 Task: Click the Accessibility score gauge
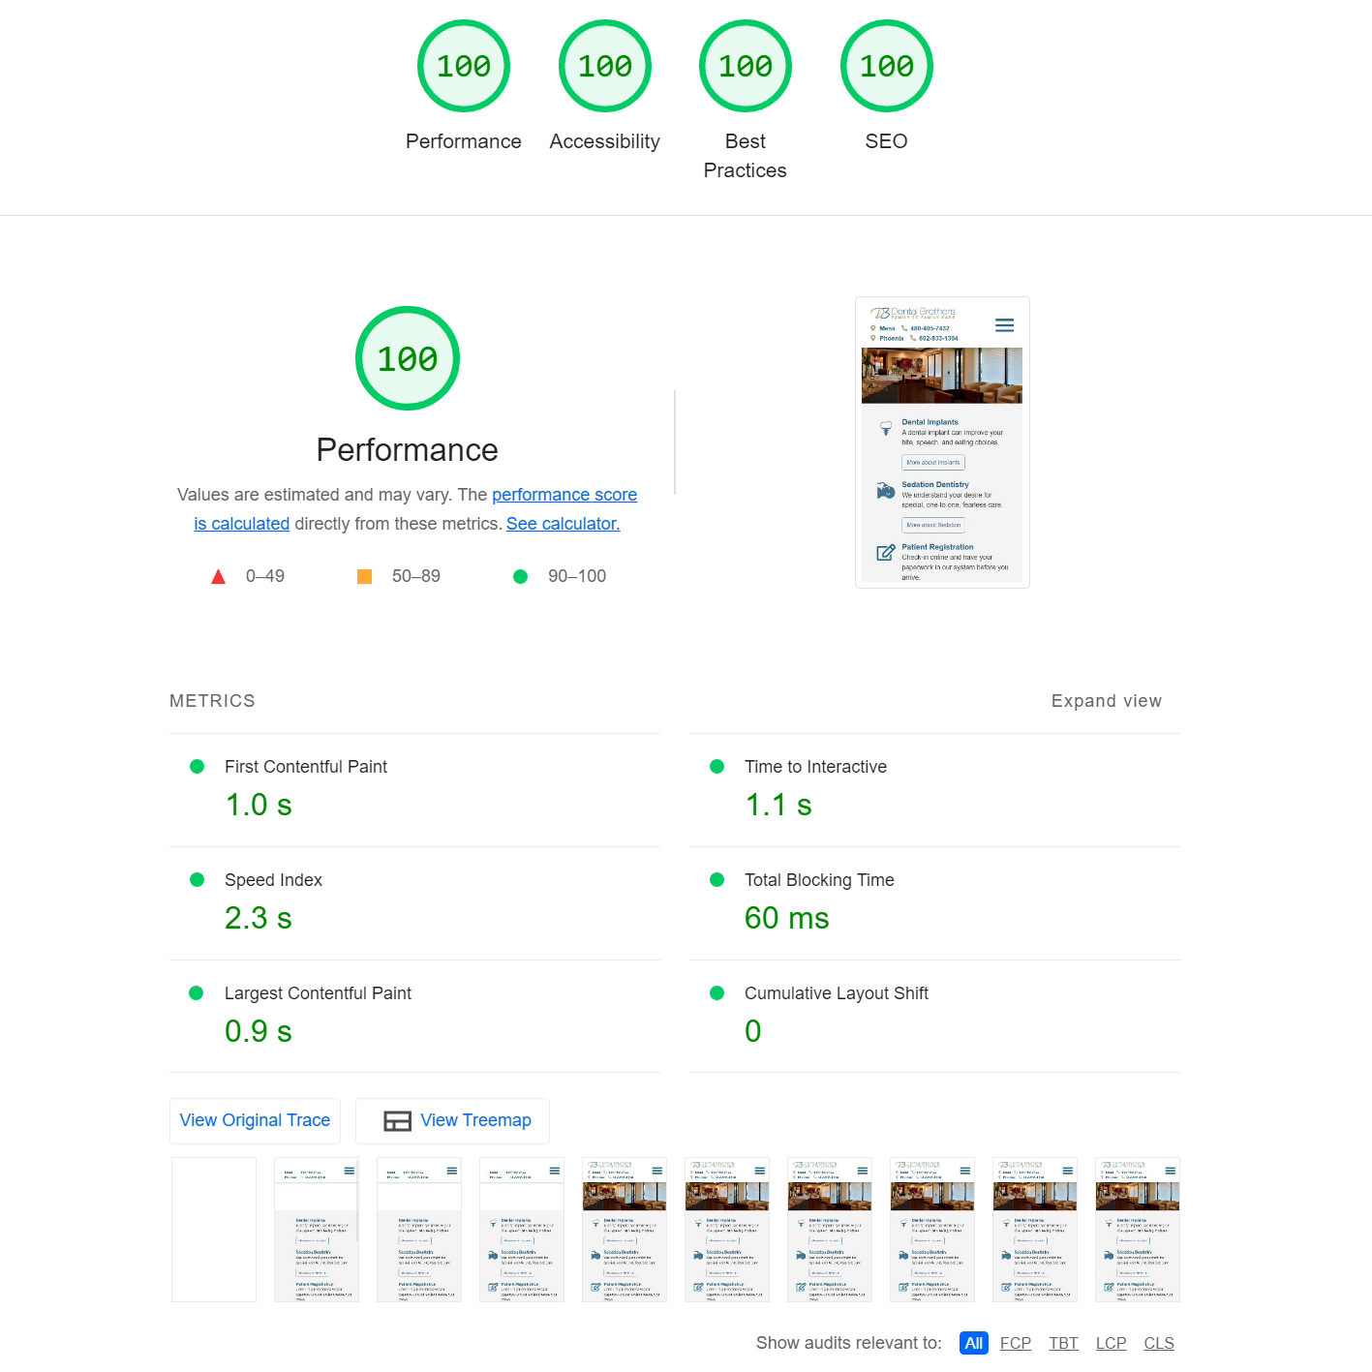pyautogui.click(x=604, y=67)
